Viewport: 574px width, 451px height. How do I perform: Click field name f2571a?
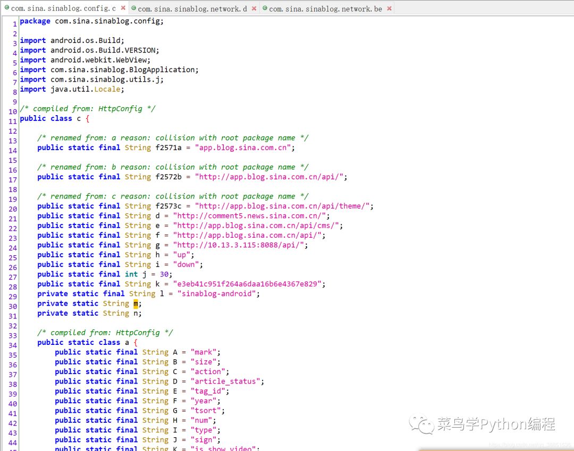[168, 148]
